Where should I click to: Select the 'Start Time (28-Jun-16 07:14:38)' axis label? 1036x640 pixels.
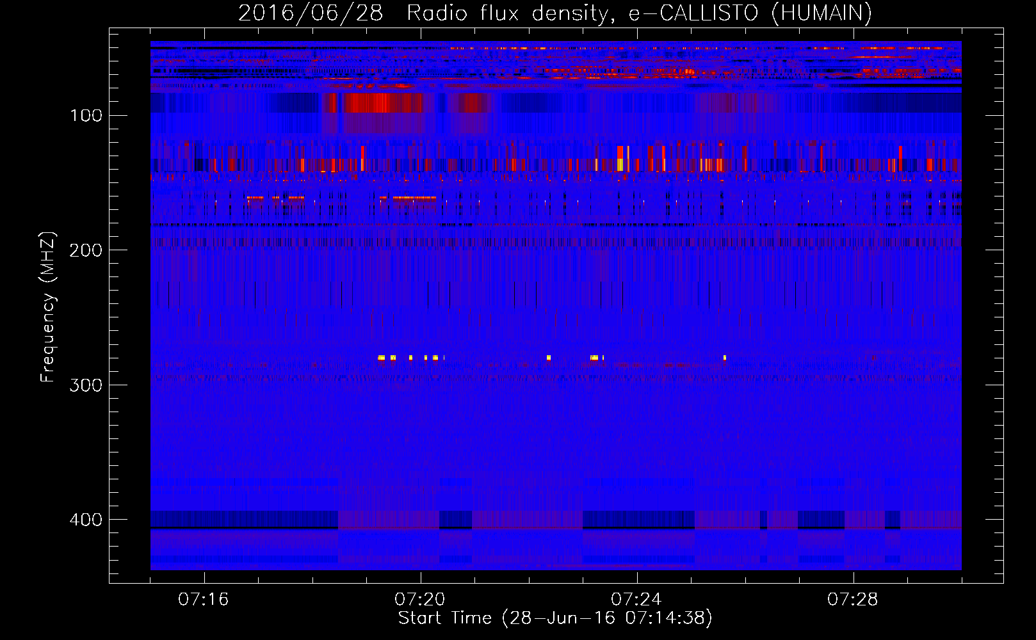pos(555,618)
